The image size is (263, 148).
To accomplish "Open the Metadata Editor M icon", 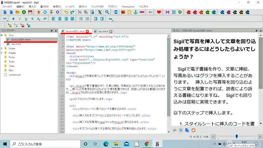I will coord(167,12).
